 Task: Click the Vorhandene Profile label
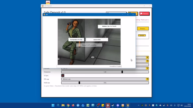pyautogui.click(x=76, y=39)
